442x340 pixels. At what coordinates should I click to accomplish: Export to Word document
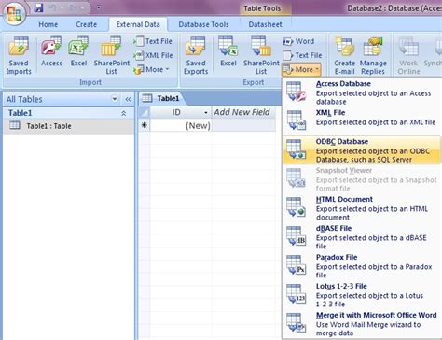299,41
